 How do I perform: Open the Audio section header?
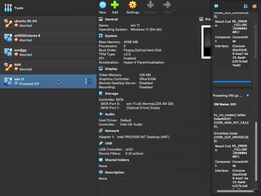tap(110, 114)
